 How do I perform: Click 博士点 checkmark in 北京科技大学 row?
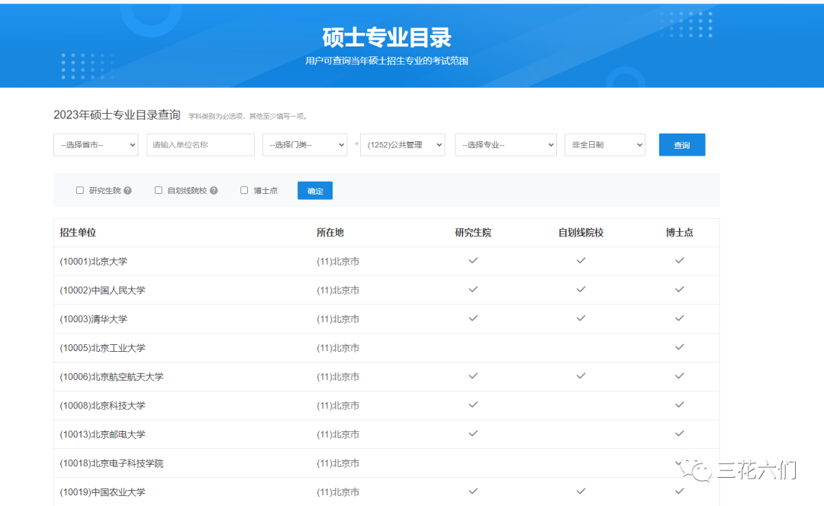point(680,405)
